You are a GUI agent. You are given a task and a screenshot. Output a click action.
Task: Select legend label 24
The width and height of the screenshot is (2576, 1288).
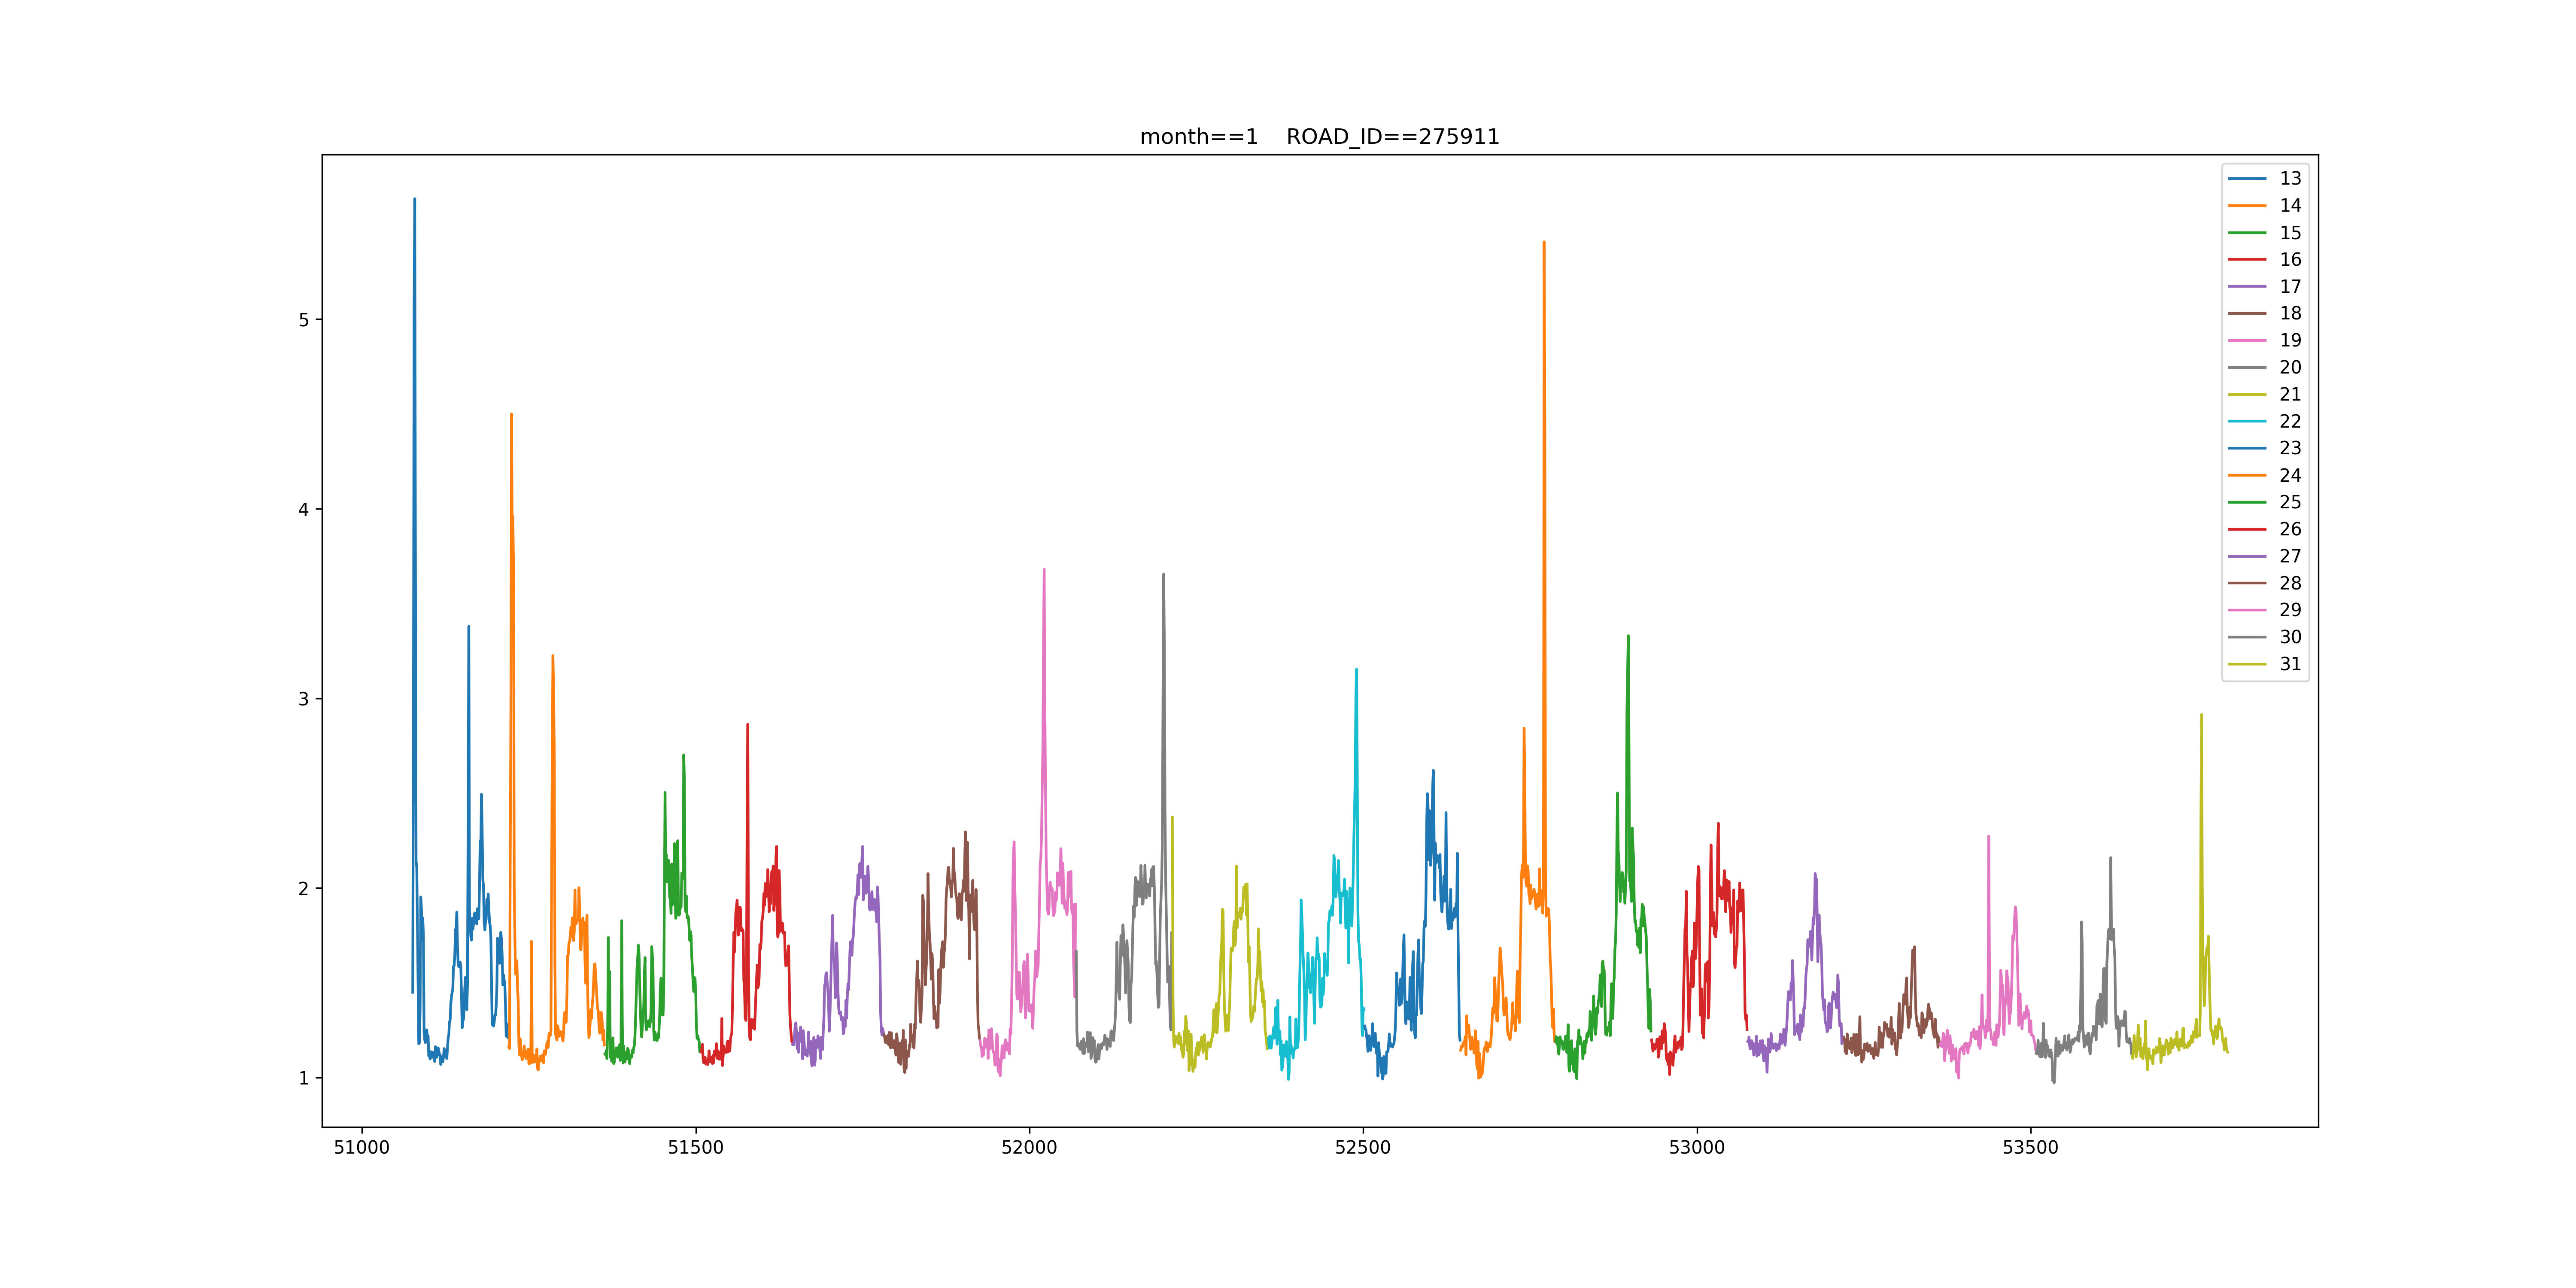click(x=2290, y=475)
